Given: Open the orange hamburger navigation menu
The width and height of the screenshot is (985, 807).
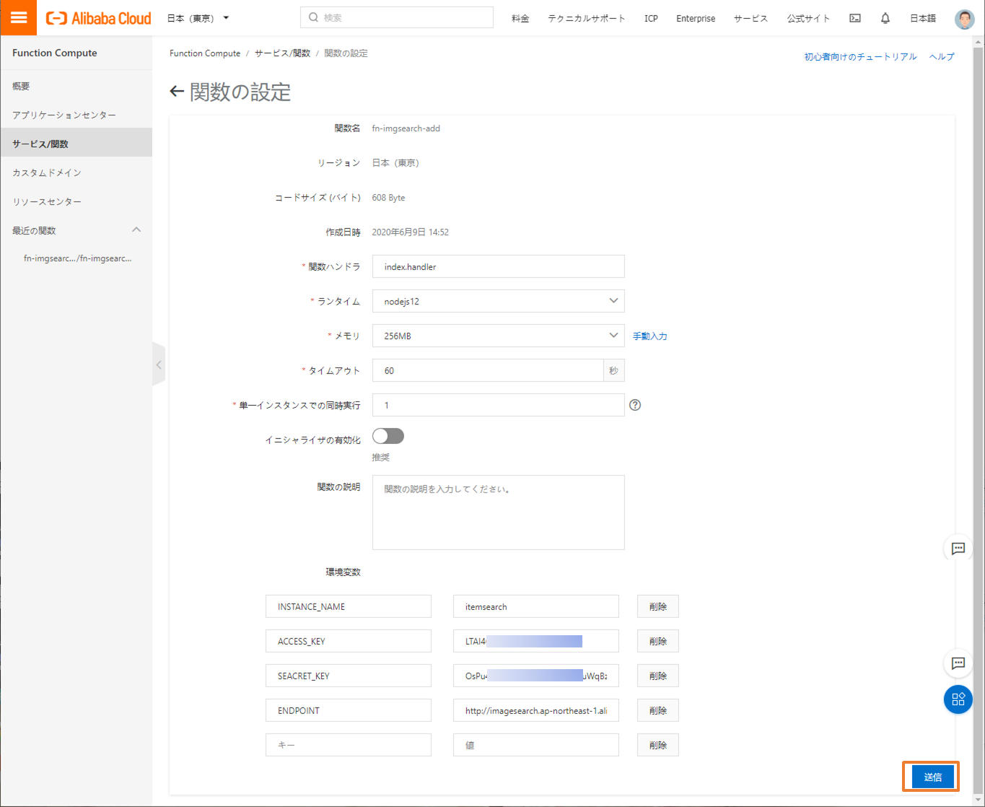Looking at the screenshot, I should tap(19, 18).
